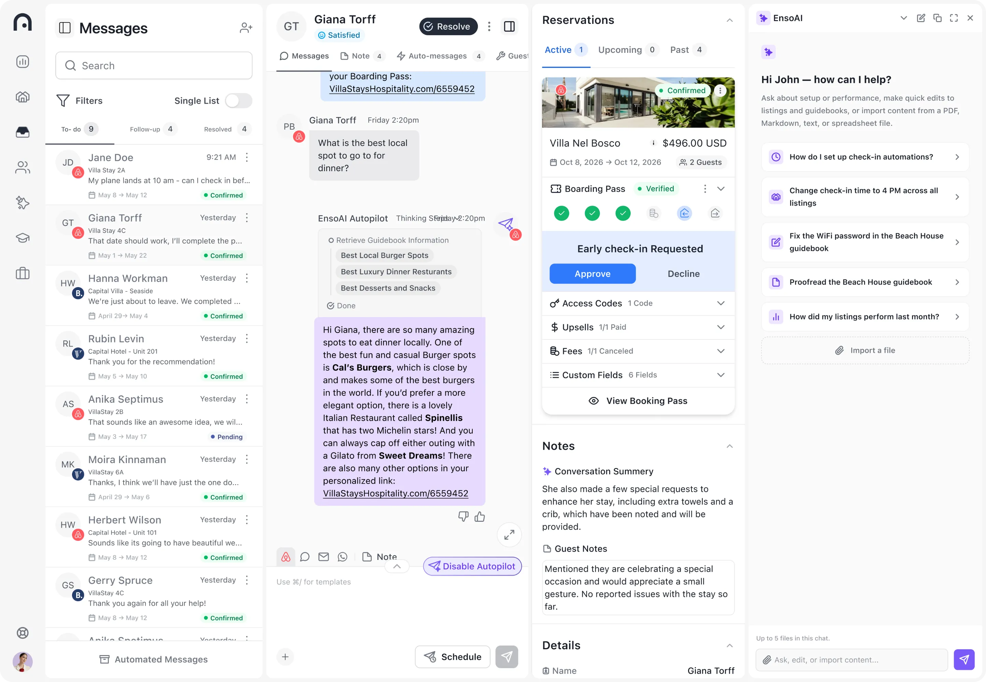The image size is (986, 682).
Task: Expand the Boarding Pass section
Action: pos(721,189)
